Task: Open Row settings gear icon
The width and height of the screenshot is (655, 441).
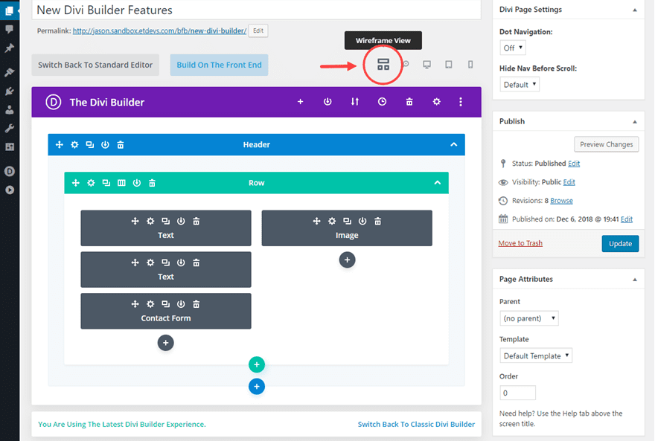Action: [91, 183]
